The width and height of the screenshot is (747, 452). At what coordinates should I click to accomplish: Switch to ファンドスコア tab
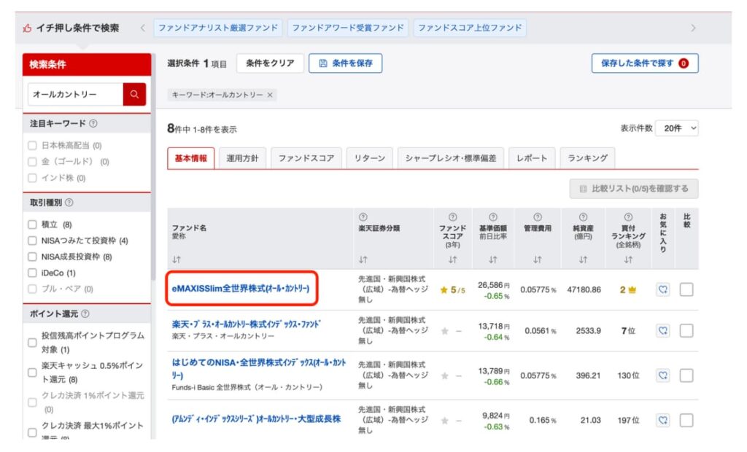tap(306, 158)
